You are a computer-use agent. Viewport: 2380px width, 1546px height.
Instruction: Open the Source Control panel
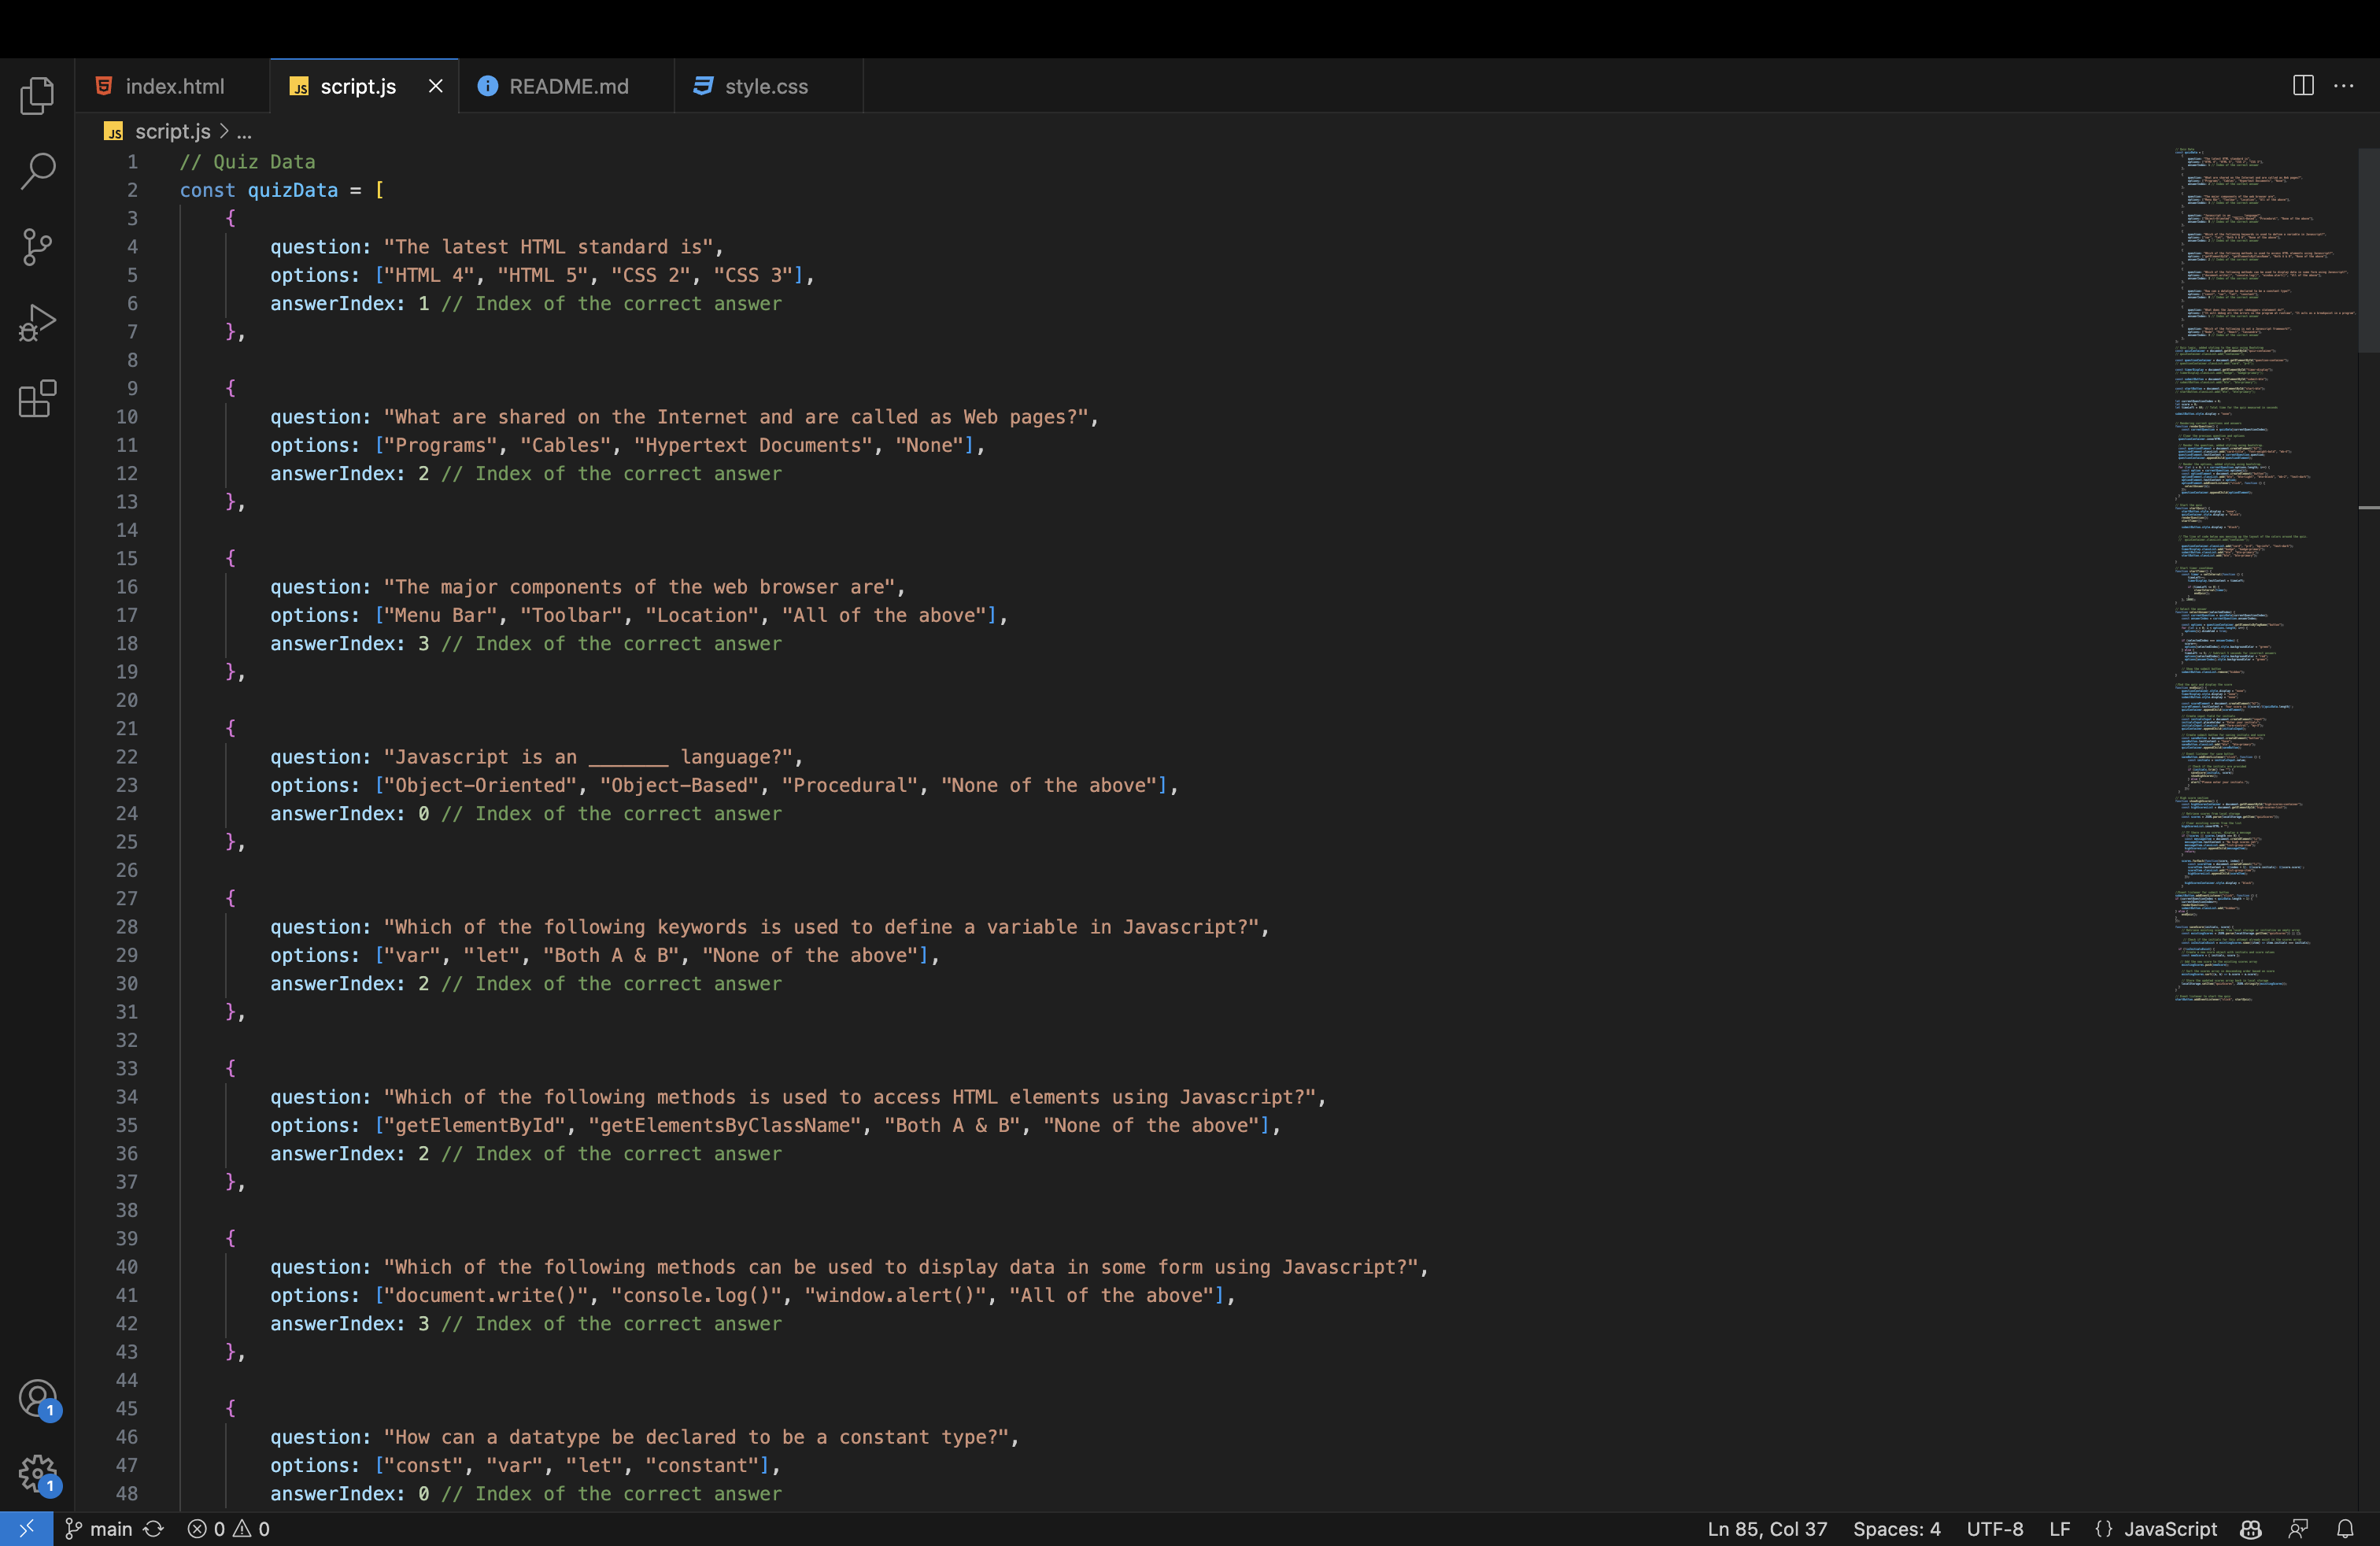37,247
